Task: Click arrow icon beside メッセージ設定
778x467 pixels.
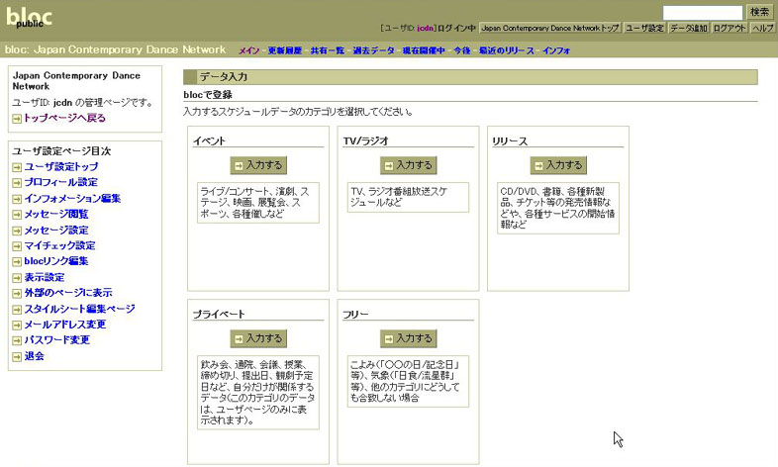Action: 17,231
